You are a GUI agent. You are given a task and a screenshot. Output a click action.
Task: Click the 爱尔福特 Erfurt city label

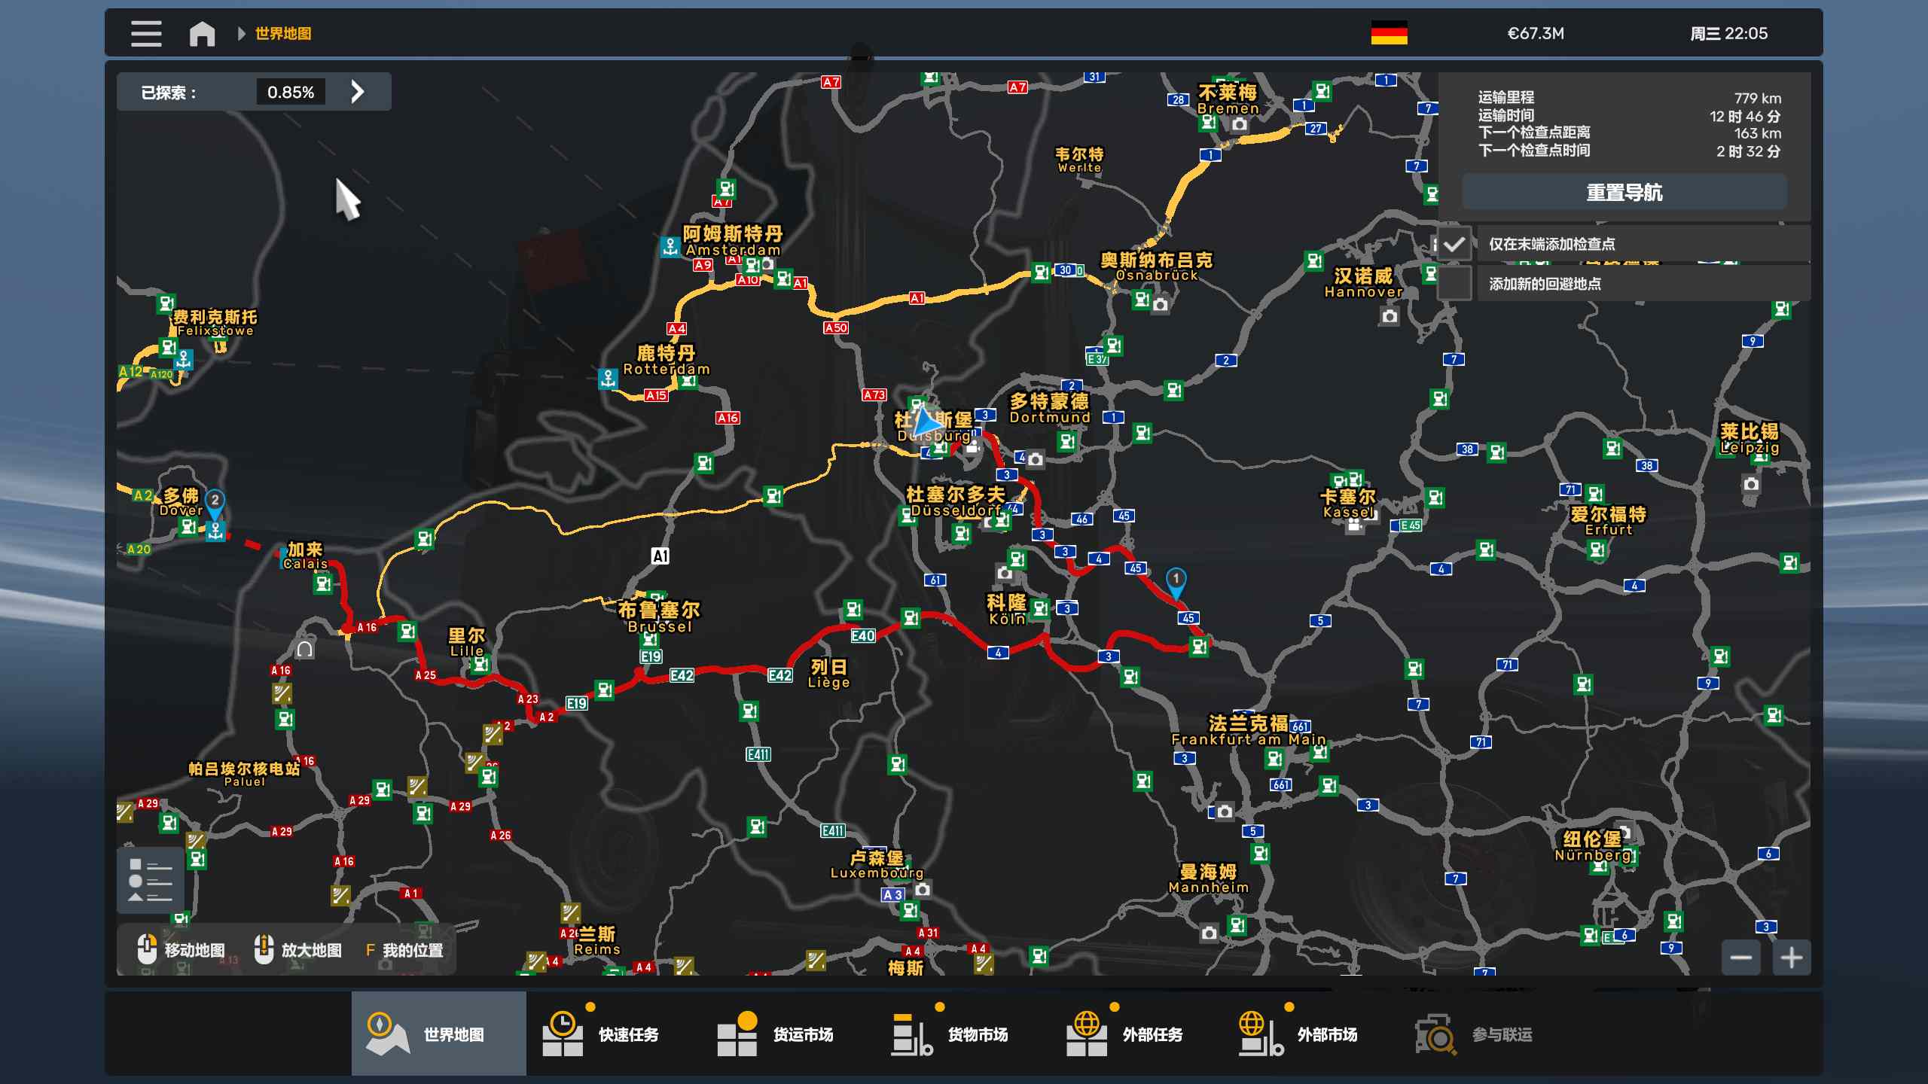(1609, 521)
